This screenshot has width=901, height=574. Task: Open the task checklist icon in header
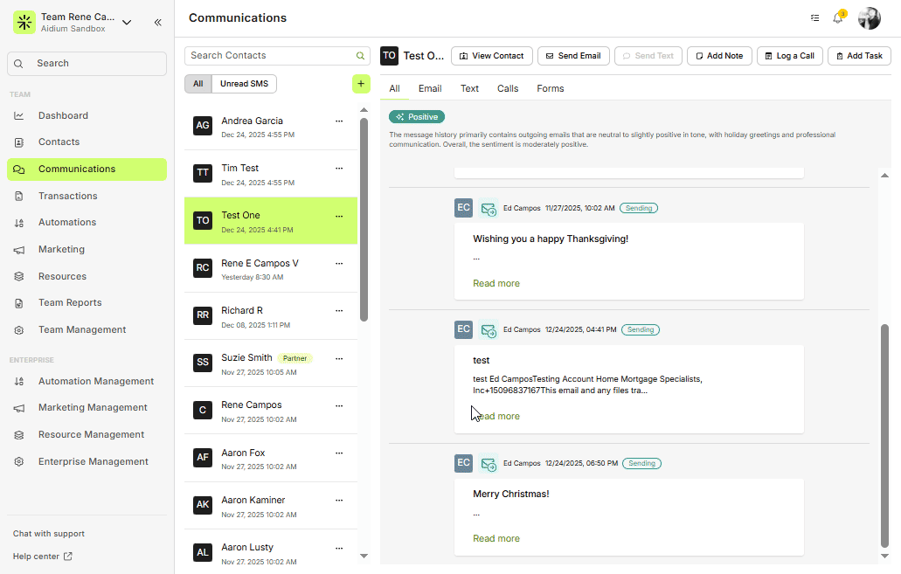814,18
